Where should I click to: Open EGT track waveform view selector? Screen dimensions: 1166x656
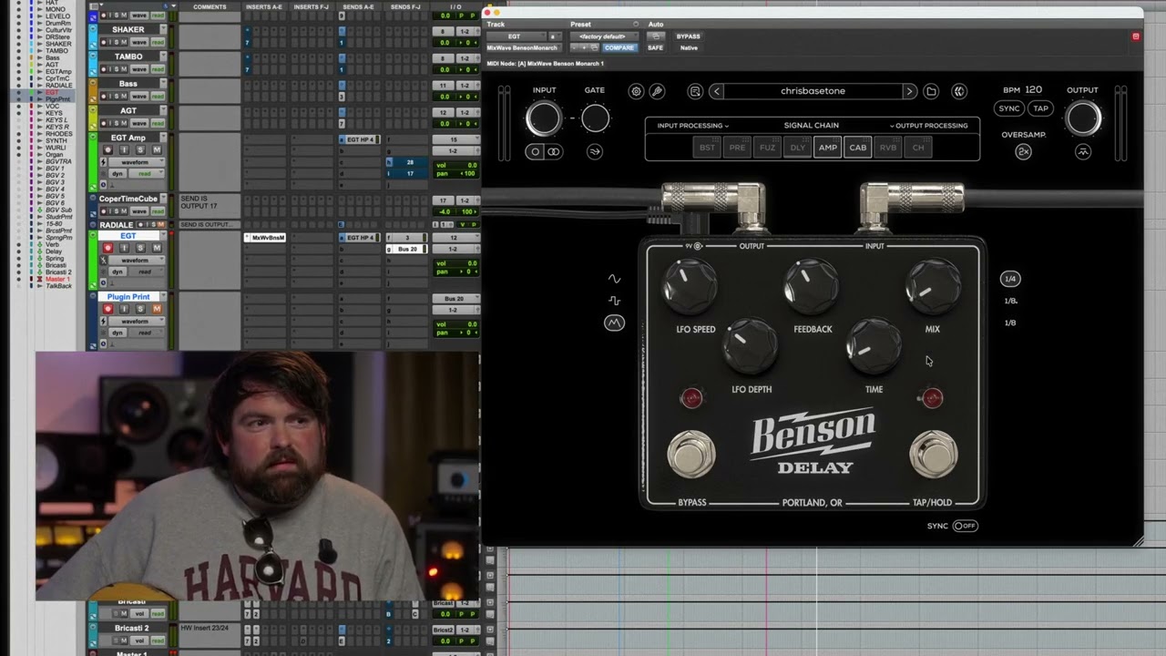tap(138, 261)
